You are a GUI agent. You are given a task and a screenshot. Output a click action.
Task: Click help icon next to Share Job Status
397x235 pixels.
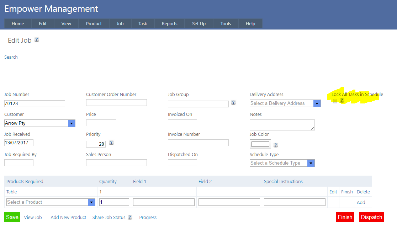[130, 217]
